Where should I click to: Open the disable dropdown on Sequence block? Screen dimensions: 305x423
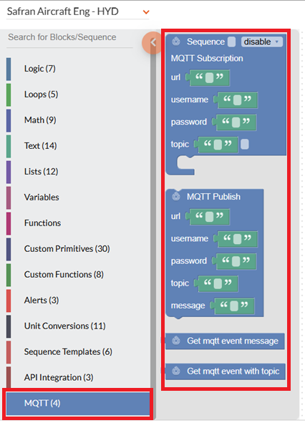click(x=261, y=42)
